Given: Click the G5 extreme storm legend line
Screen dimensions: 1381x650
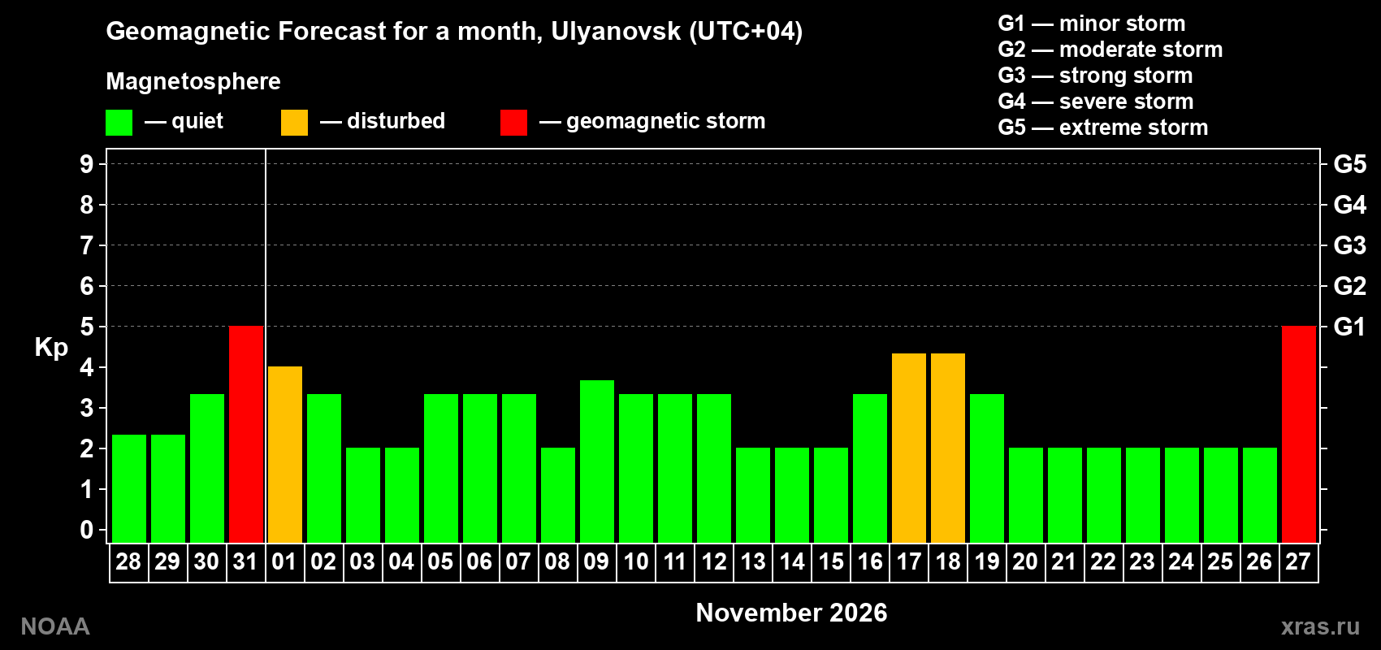Looking at the screenshot, I should point(1103,128).
